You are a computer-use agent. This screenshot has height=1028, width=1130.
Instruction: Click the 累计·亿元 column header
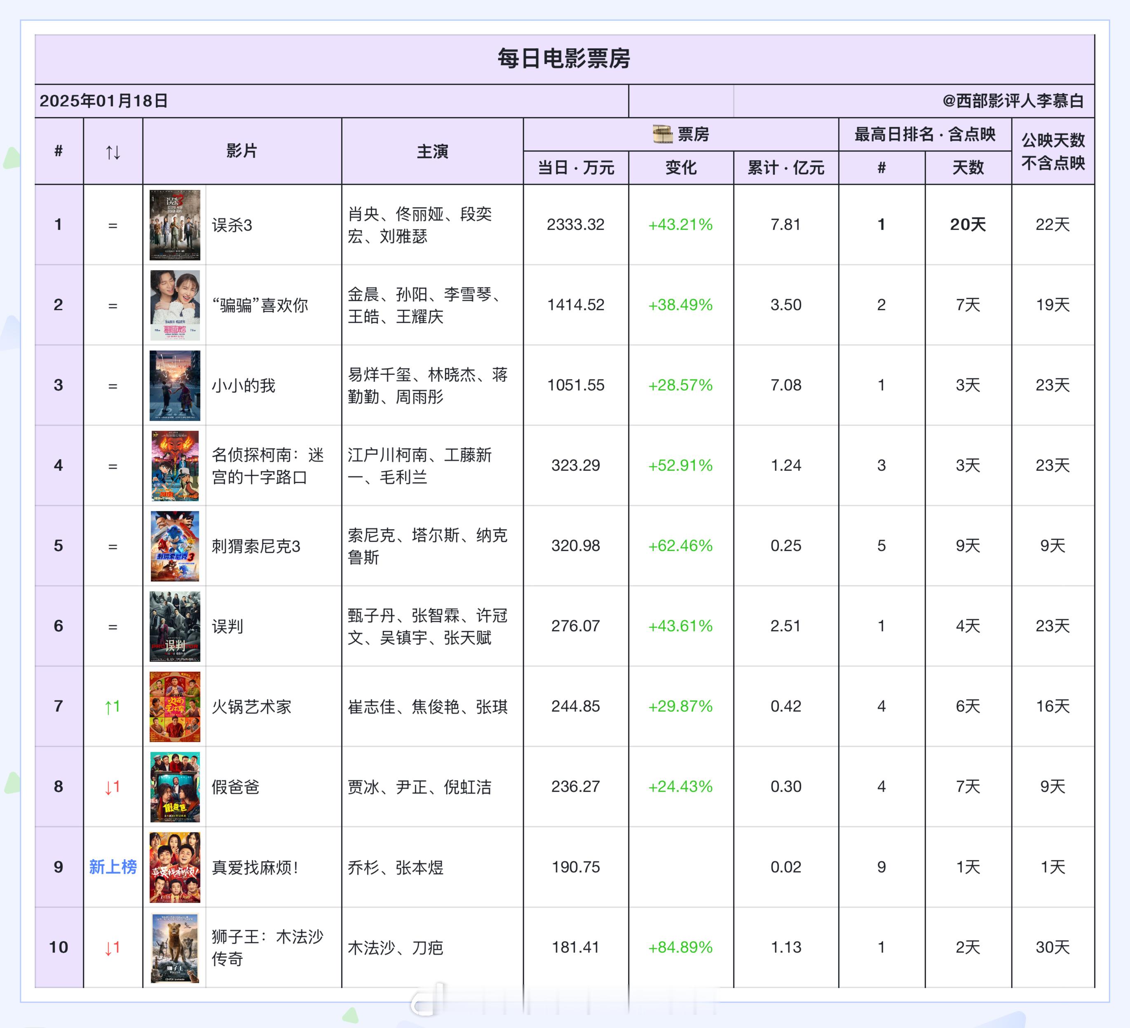coord(786,168)
